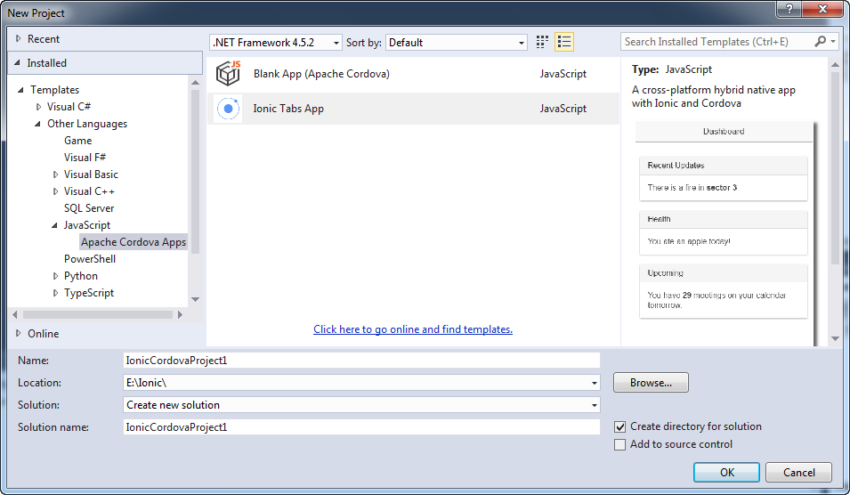Click tree scroll right arrow
The height and width of the screenshot is (495, 850).
[x=180, y=314]
